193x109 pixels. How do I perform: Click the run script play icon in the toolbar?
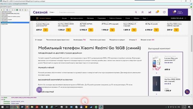2,10
